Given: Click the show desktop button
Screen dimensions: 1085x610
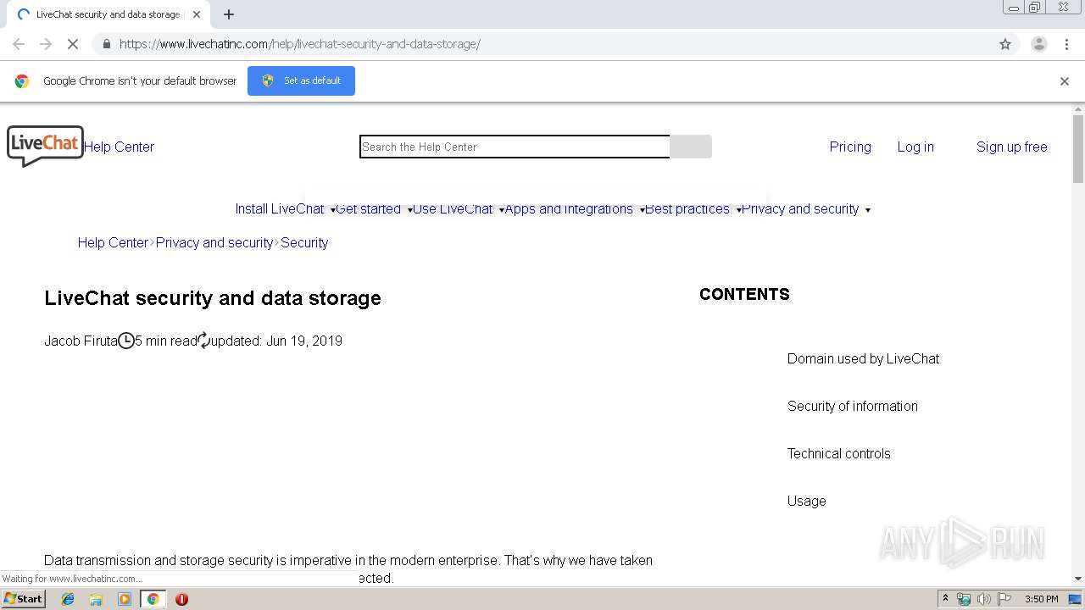Looking at the screenshot, I should tap(1076, 599).
